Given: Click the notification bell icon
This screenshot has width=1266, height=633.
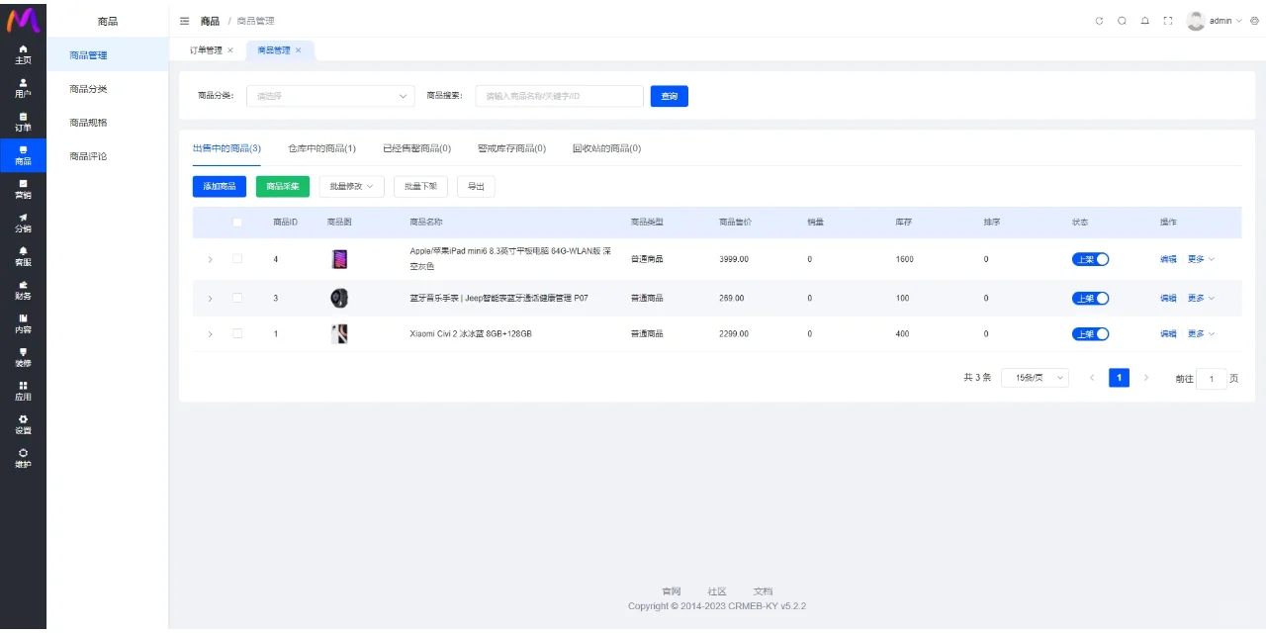Looking at the screenshot, I should click(1144, 21).
